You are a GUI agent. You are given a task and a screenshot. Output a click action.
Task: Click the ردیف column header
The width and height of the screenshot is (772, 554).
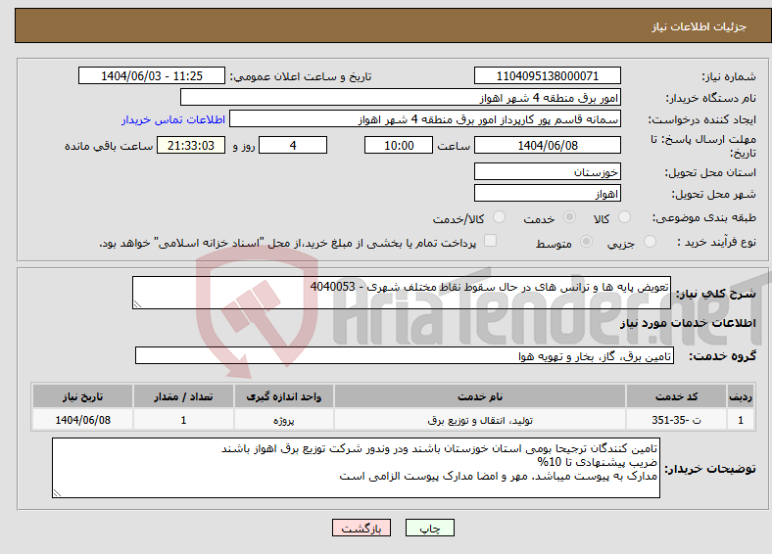tap(741, 396)
